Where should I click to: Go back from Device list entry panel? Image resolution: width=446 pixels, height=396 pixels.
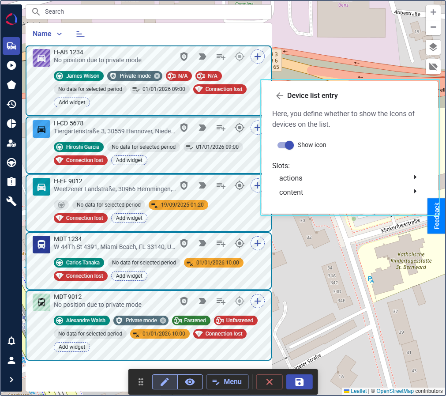(x=279, y=96)
